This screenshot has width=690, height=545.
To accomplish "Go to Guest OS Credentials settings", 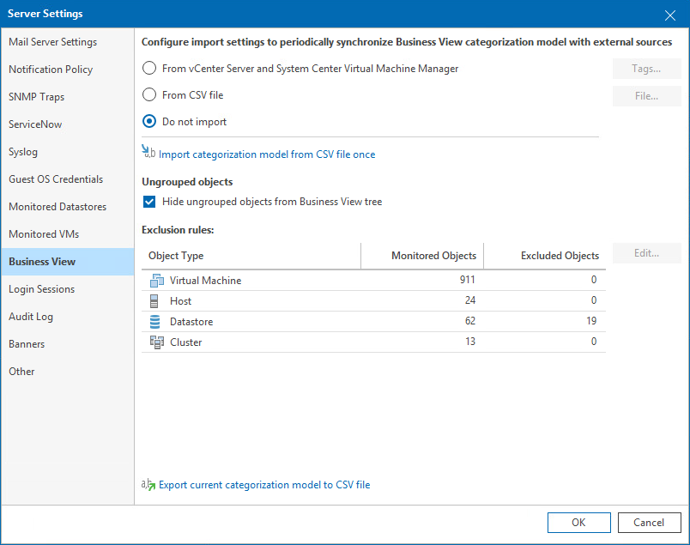I will point(57,179).
